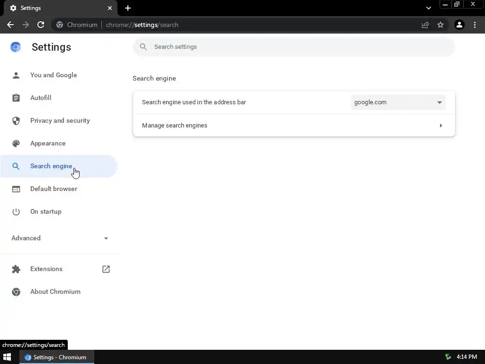This screenshot has height=364, width=485.
Task: Open Default browser settings
Action: click(x=59, y=189)
